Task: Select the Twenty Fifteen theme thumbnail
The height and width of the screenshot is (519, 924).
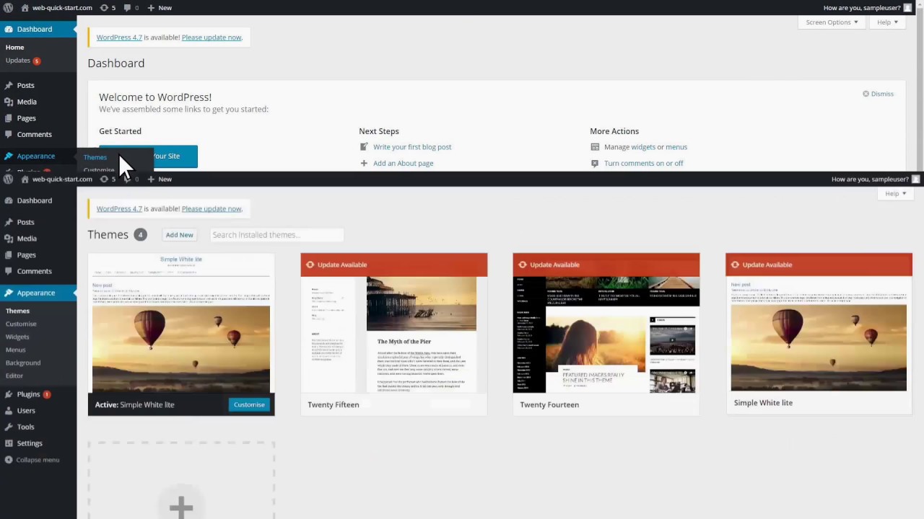Action: (394, 335)
